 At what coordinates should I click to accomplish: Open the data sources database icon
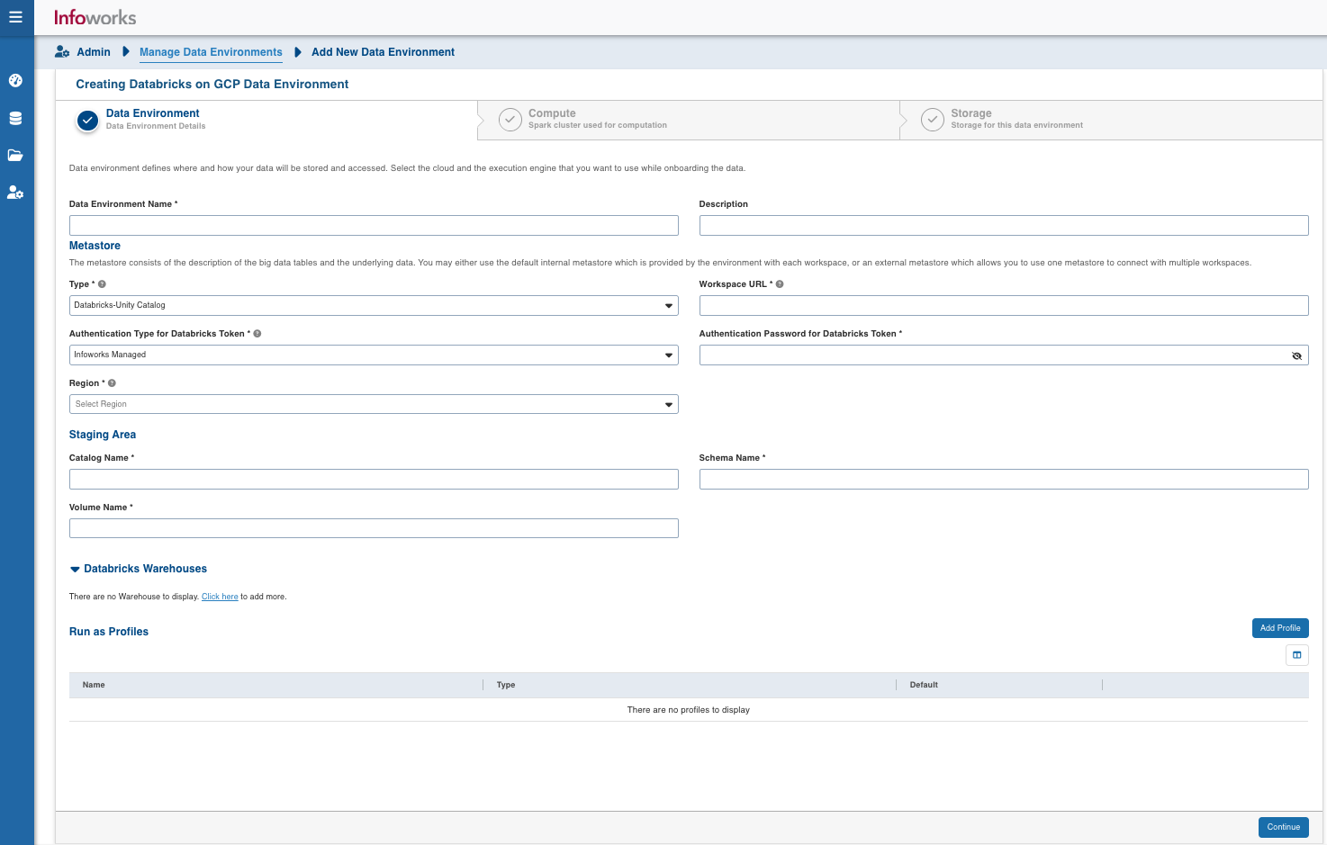[15, 118]
